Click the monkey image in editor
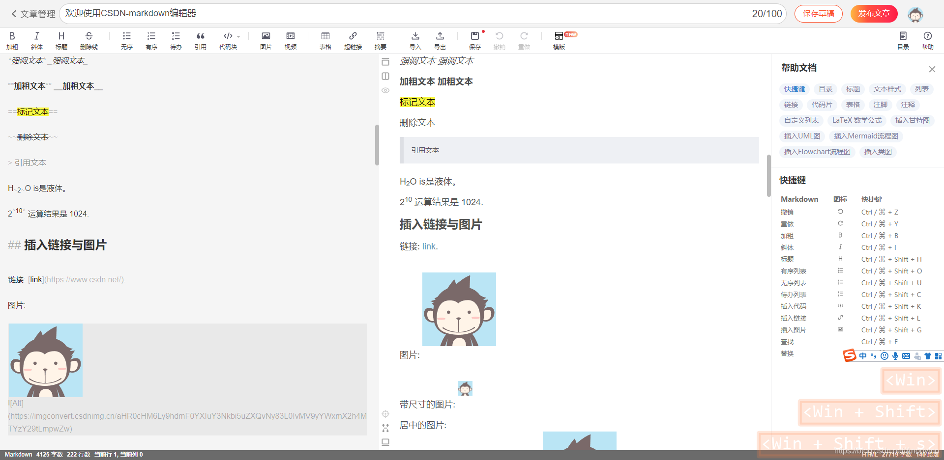This screenshot has width=944, height=460. coord(45,360)
